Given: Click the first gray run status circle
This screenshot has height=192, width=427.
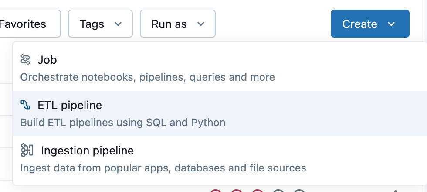Looking at the screenshot, I should tap(278, 191).
